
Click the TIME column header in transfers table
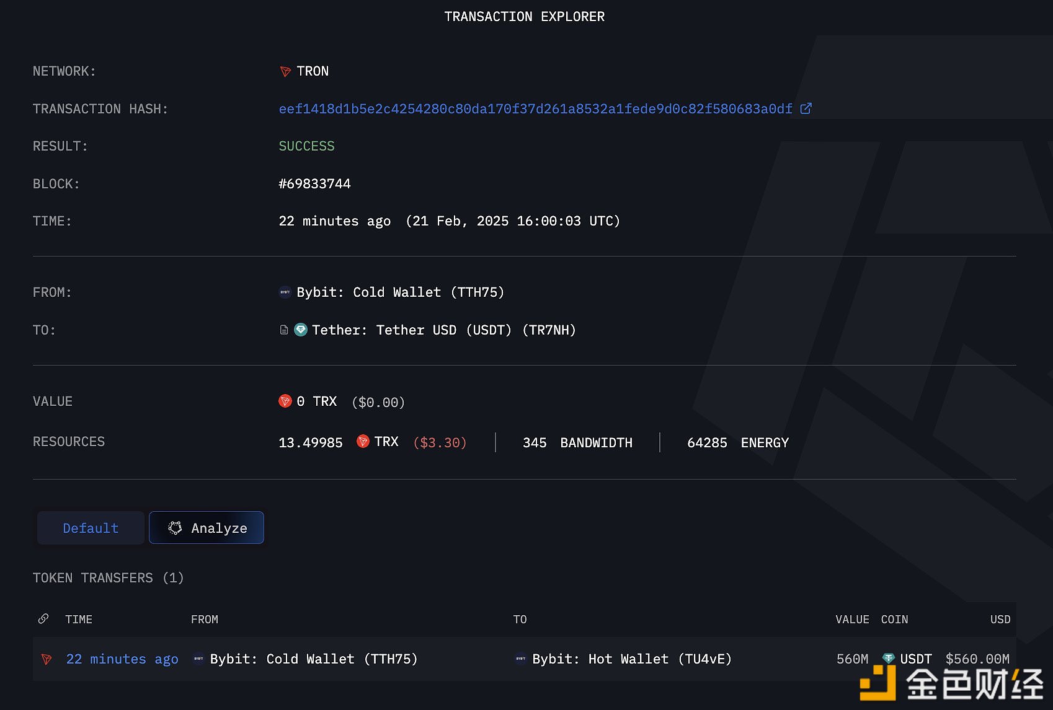coord(79,619)
